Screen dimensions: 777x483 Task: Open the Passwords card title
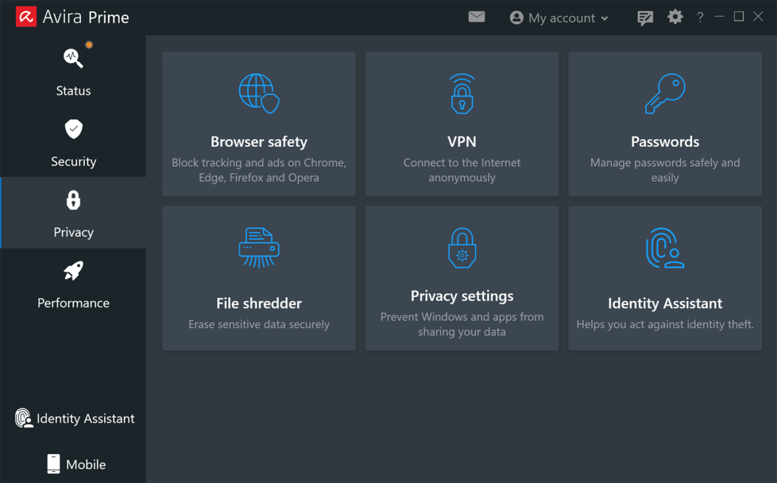(x=665, y=142)
